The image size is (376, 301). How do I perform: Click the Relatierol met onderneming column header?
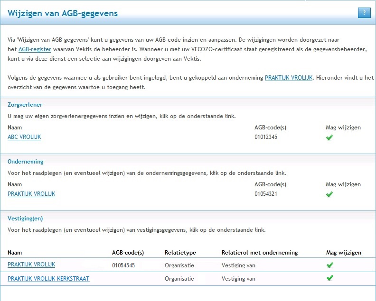[x=260, y=253]
